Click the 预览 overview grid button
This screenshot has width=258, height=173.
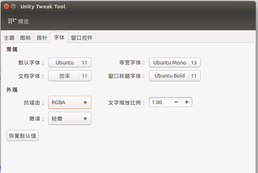[x=18, y=21]
